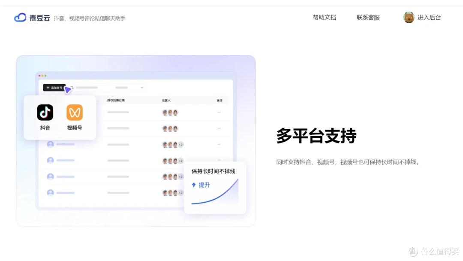Viewport: 463px width, 261px height.
Task: Click the bear avatar icon
Action: (409, 18)
